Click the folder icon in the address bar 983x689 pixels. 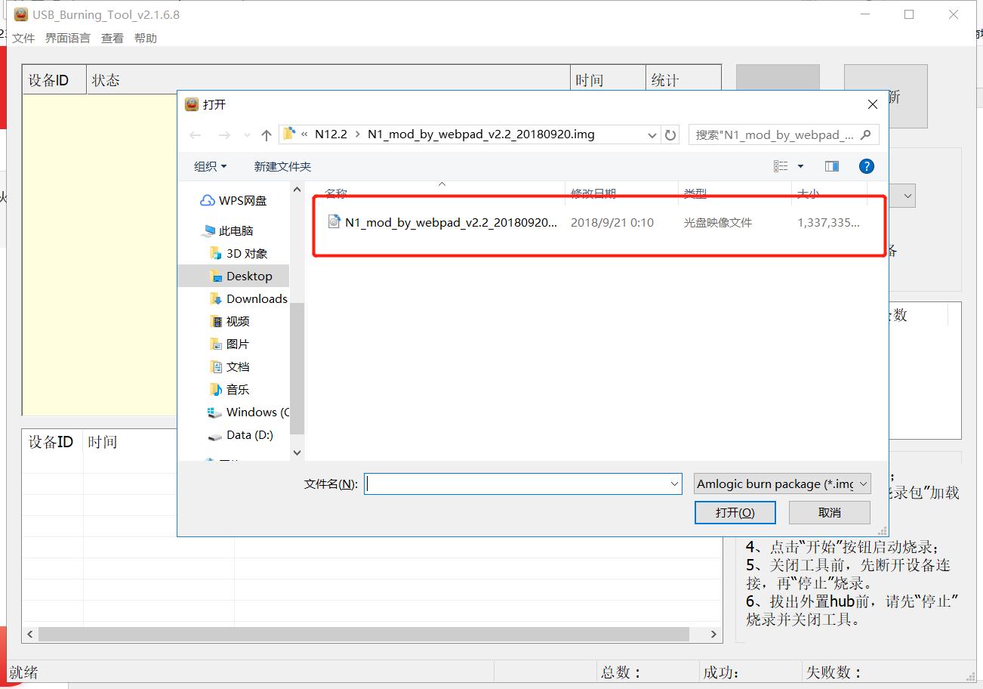coord(288,134)
